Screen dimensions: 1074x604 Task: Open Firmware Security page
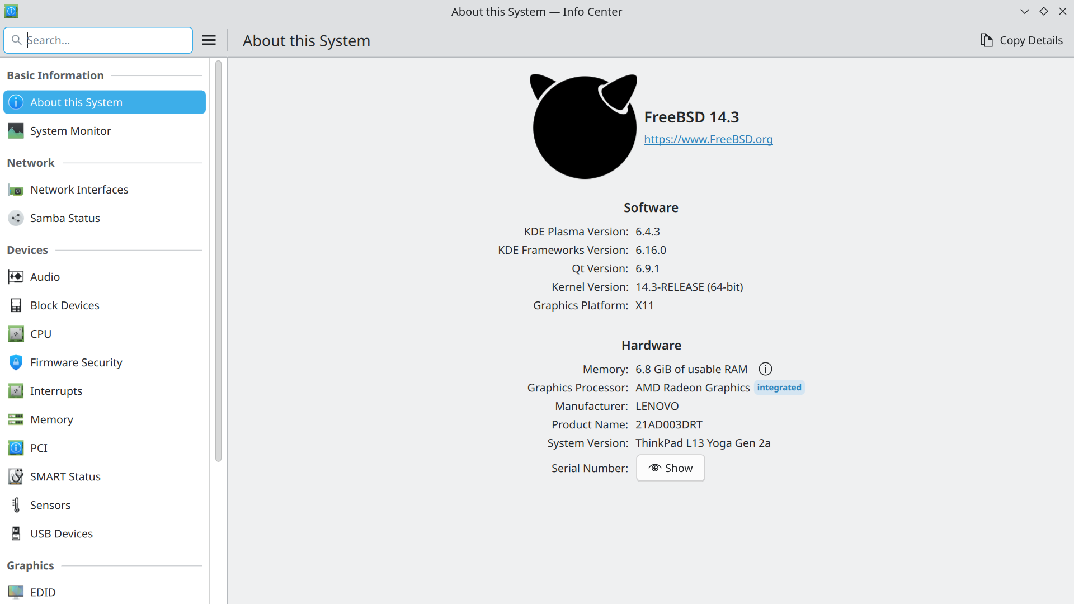click(76, 362)
